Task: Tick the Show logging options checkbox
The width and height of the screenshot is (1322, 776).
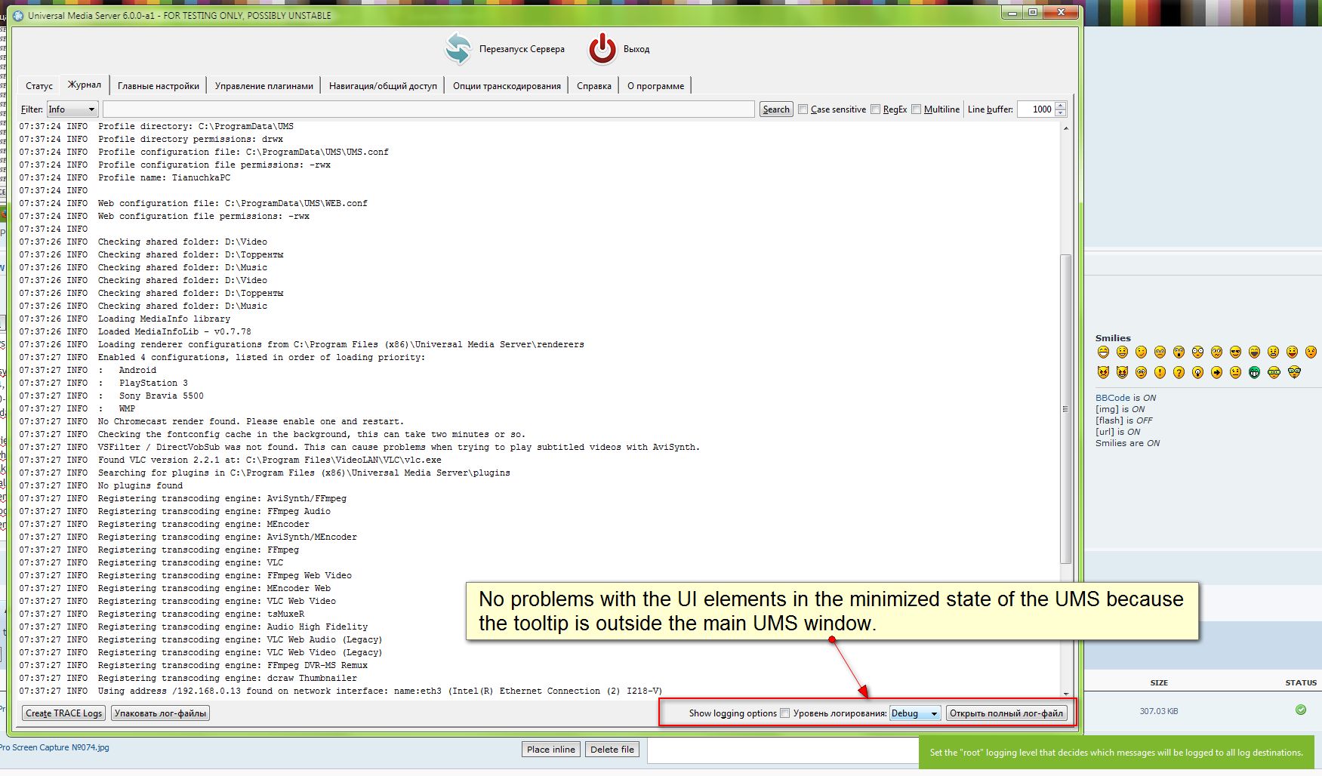Action: click(785, 713)
